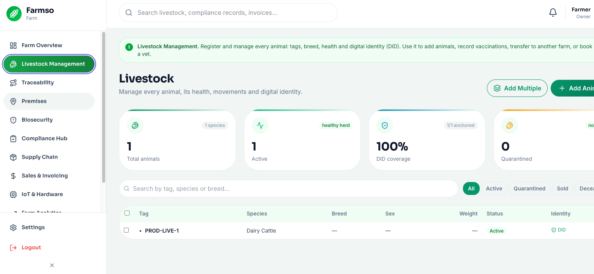Screen dimensions: 594x274
Task: Click the Active card pulse icon
Action: 260,125
